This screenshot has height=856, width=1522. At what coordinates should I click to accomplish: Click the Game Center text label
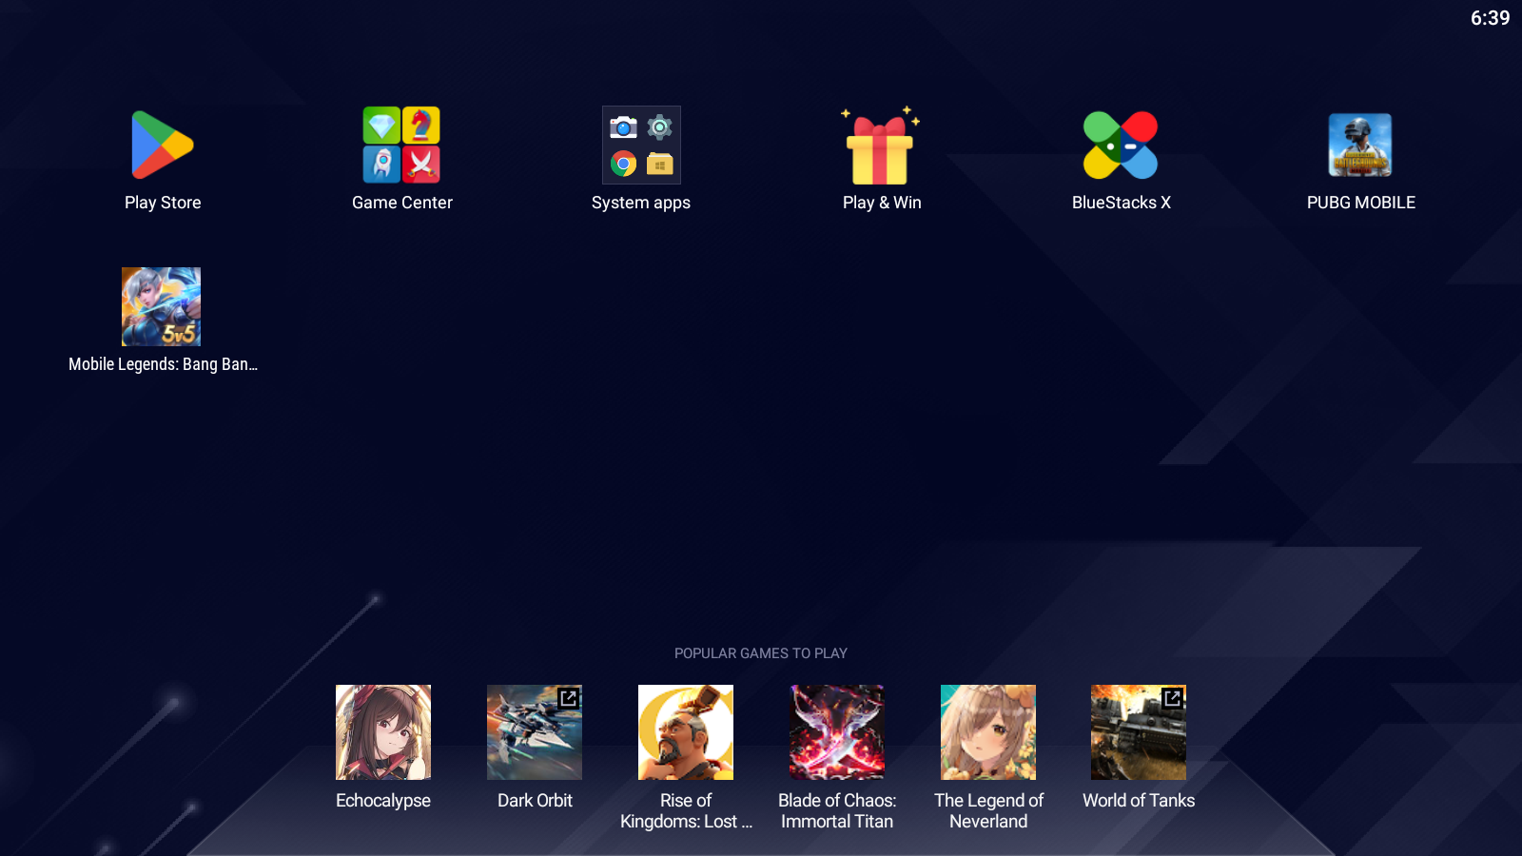coord(402,203)
